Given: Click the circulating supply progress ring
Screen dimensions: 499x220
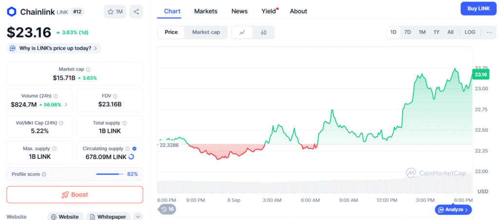Looking at the screenshot, I should (x=131, y=157).
